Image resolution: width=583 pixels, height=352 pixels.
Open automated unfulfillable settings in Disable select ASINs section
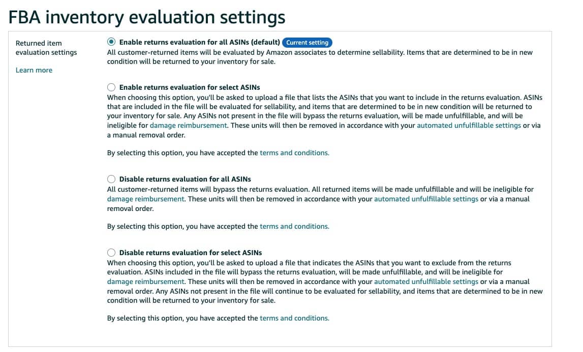tap(426, 281)
